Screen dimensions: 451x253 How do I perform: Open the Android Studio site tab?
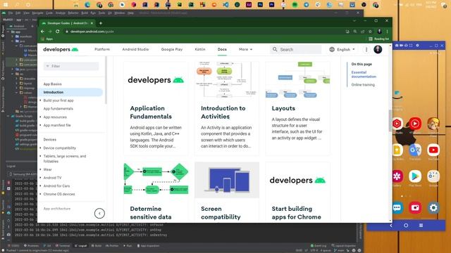click(135, 49)
